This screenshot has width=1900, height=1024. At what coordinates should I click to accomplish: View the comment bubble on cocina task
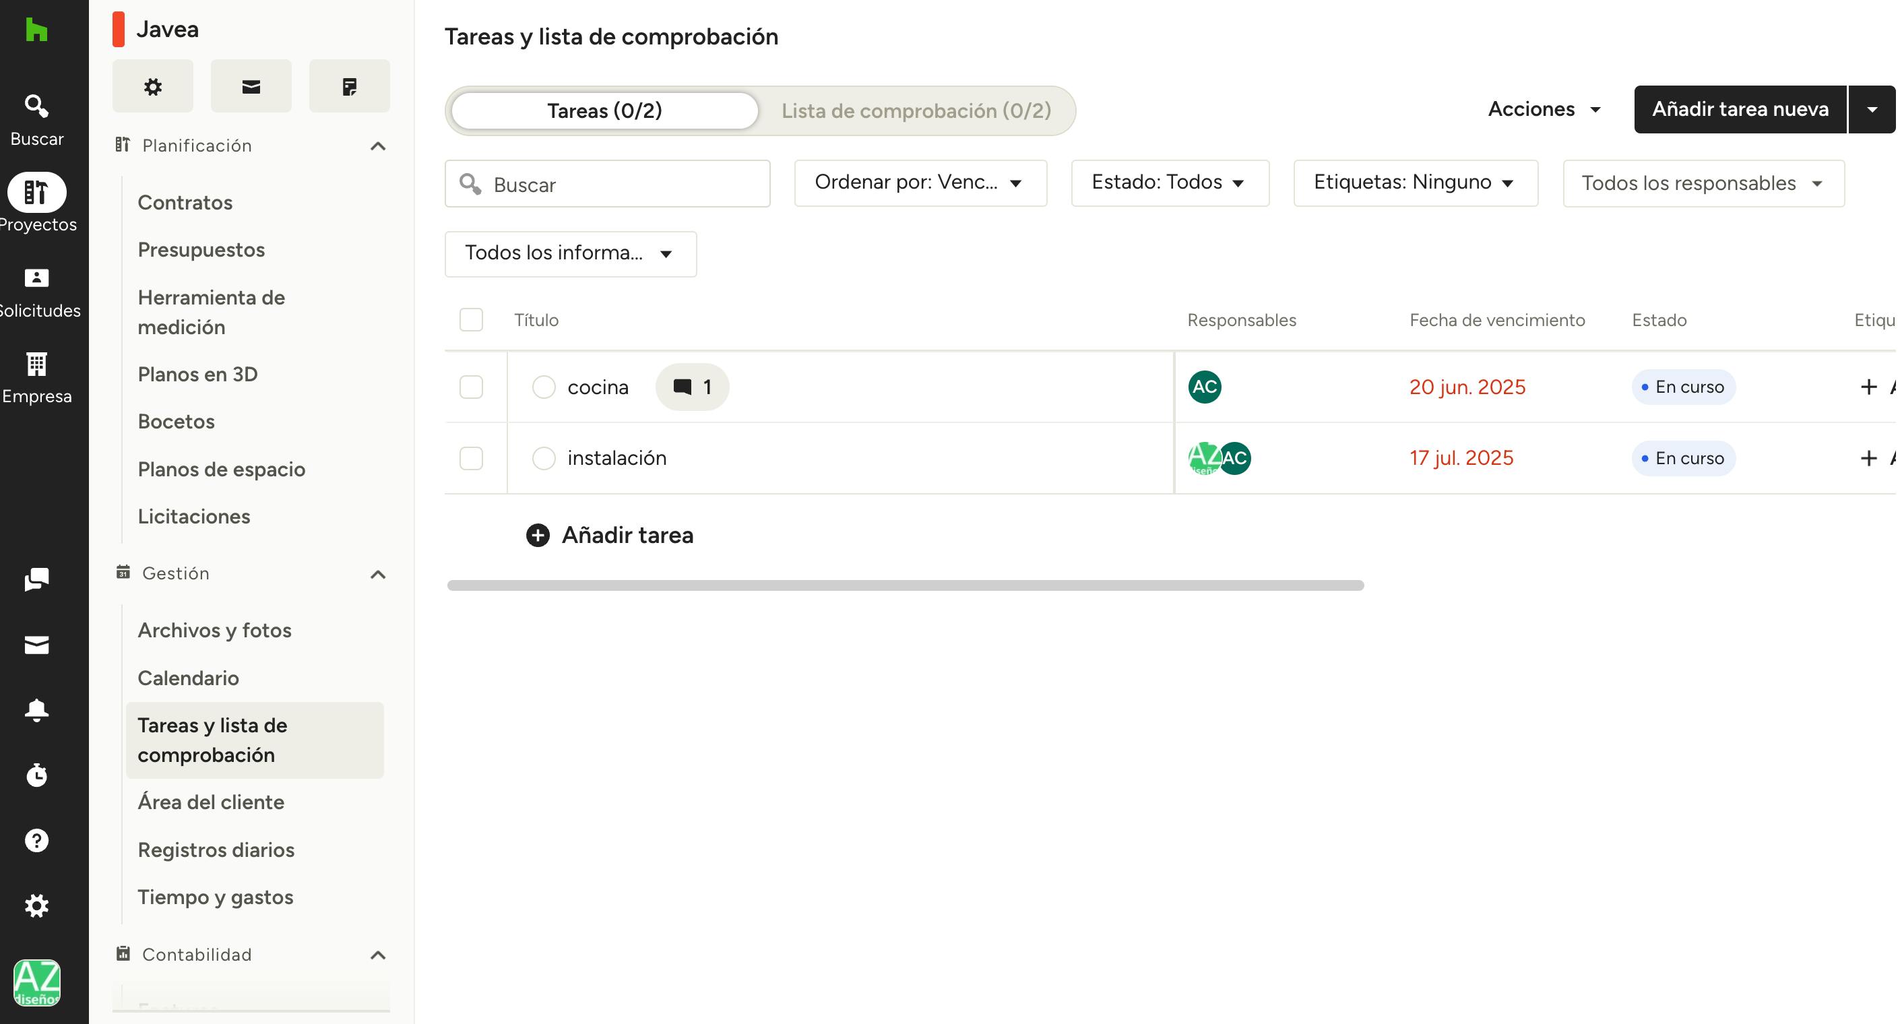[x=692, y=387]
